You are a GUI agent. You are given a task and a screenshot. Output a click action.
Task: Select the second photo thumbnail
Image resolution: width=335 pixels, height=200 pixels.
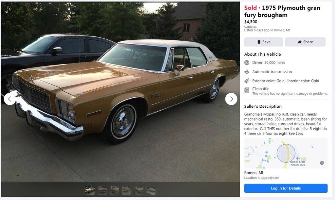click(102, 190)
